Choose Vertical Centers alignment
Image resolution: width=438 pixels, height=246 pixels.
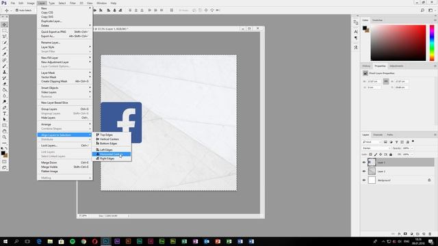click(112, 139)
